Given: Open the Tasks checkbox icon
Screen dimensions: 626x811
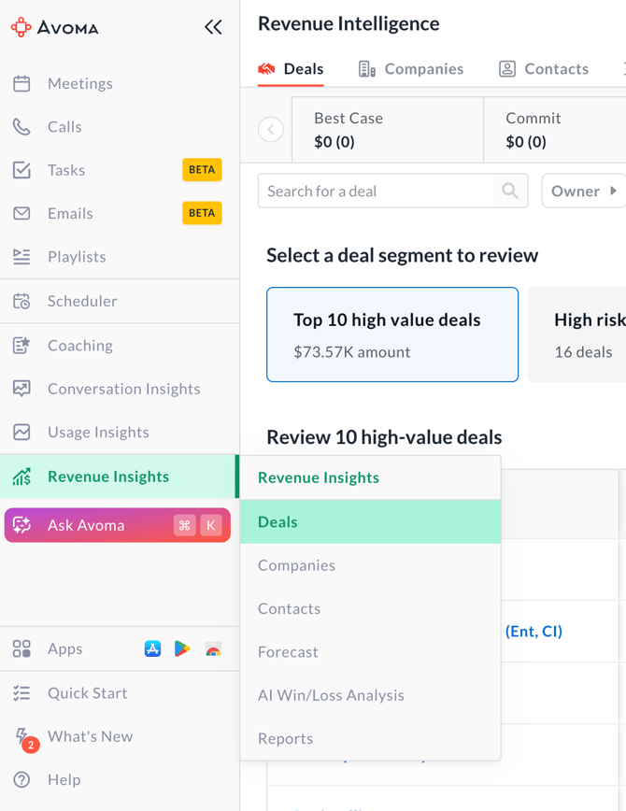Looking at the screenshot, I should 21,170.
